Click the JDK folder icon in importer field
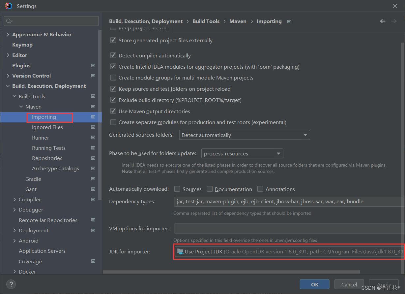Image resolution: width=405 pixels, height=294 pixels. tap(180, 251)
